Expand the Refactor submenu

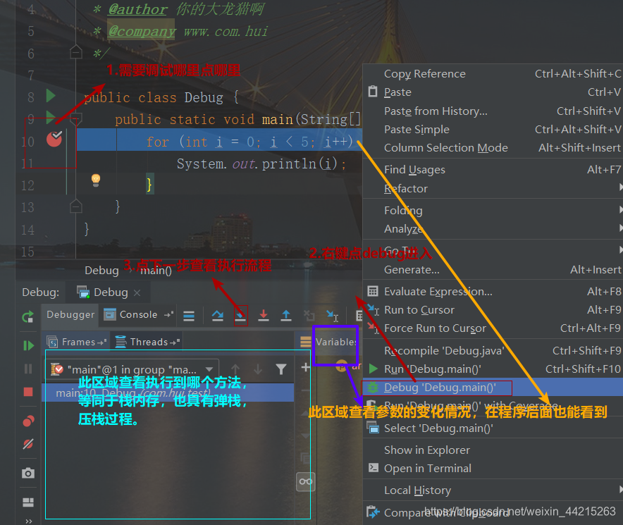493,188
